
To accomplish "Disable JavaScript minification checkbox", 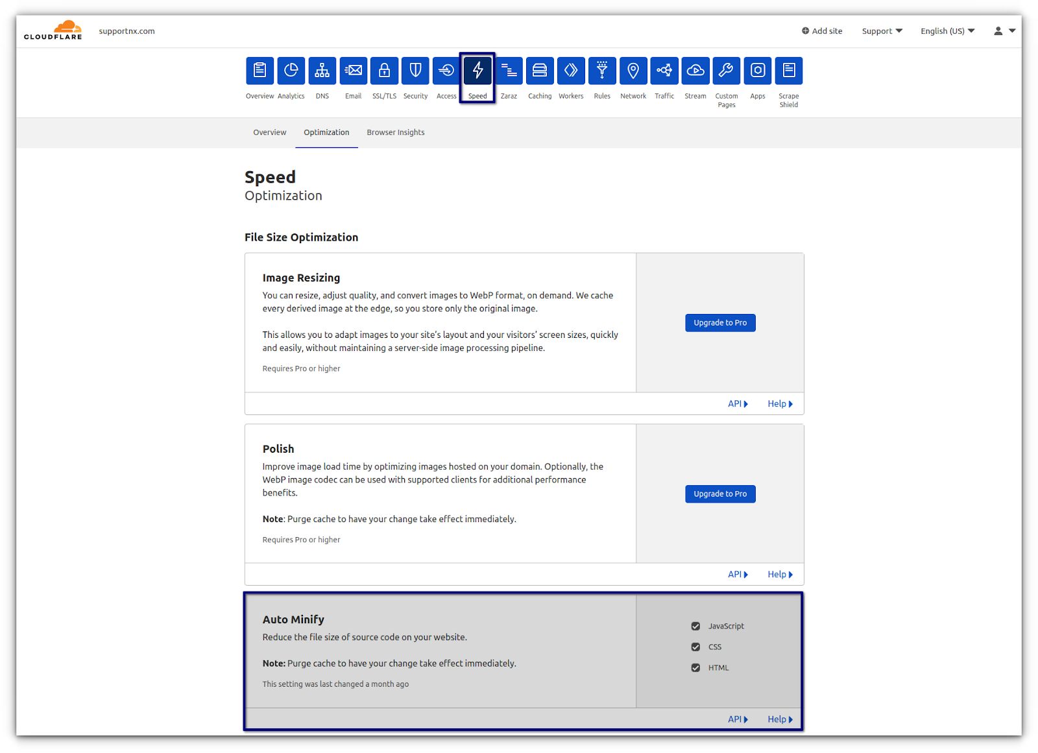I will click(x=695, y=626).
